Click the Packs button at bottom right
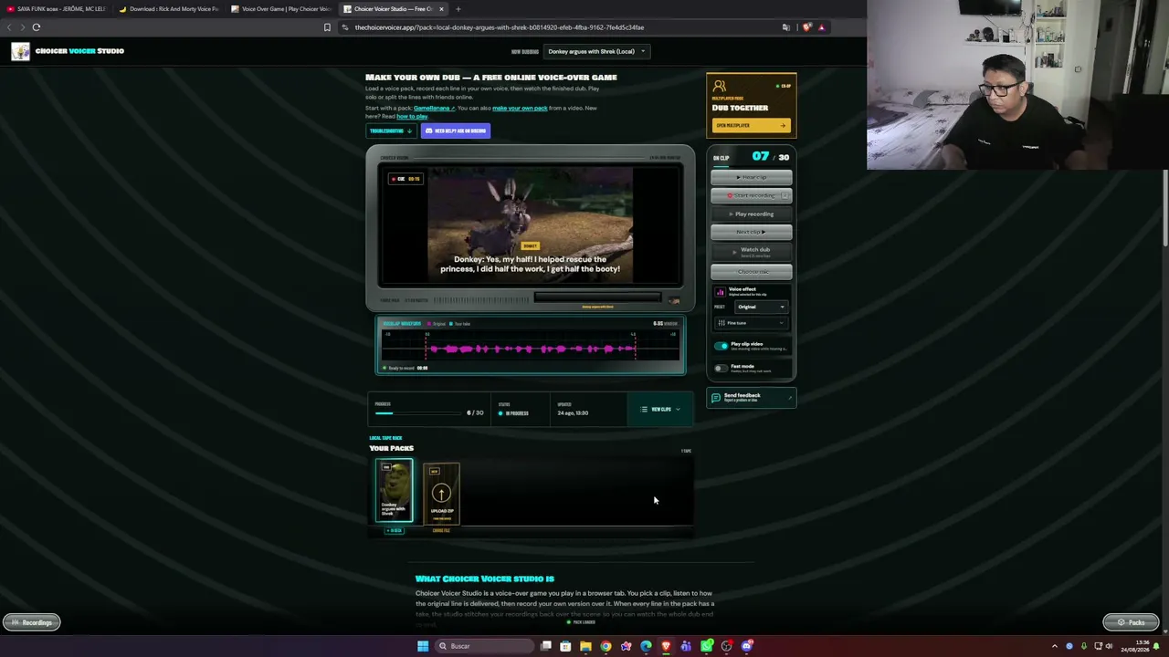The height and width of the screenshot is (657, 1169). [1131, 622]
